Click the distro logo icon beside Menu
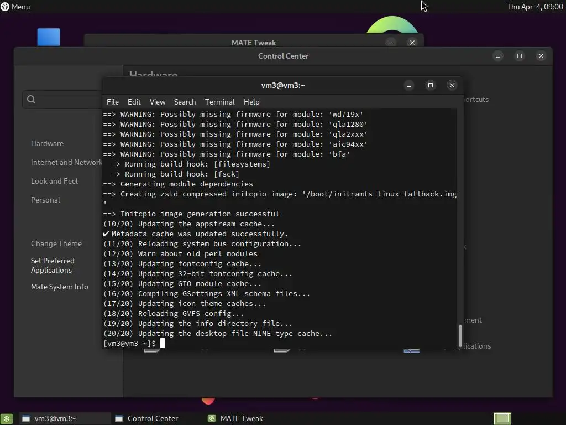The height and width of the screenshot is (425, 566). point(5,7)
